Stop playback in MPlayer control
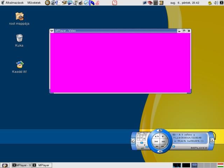 point(163,136)
